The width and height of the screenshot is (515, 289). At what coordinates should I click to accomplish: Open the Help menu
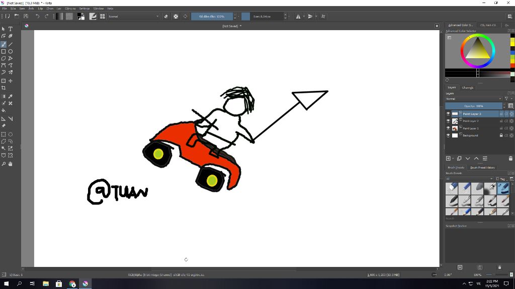pos(110,9)
